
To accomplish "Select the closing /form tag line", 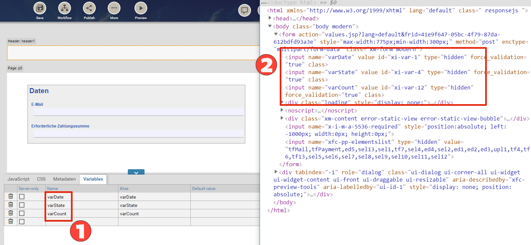I will [x=290, y=164].
